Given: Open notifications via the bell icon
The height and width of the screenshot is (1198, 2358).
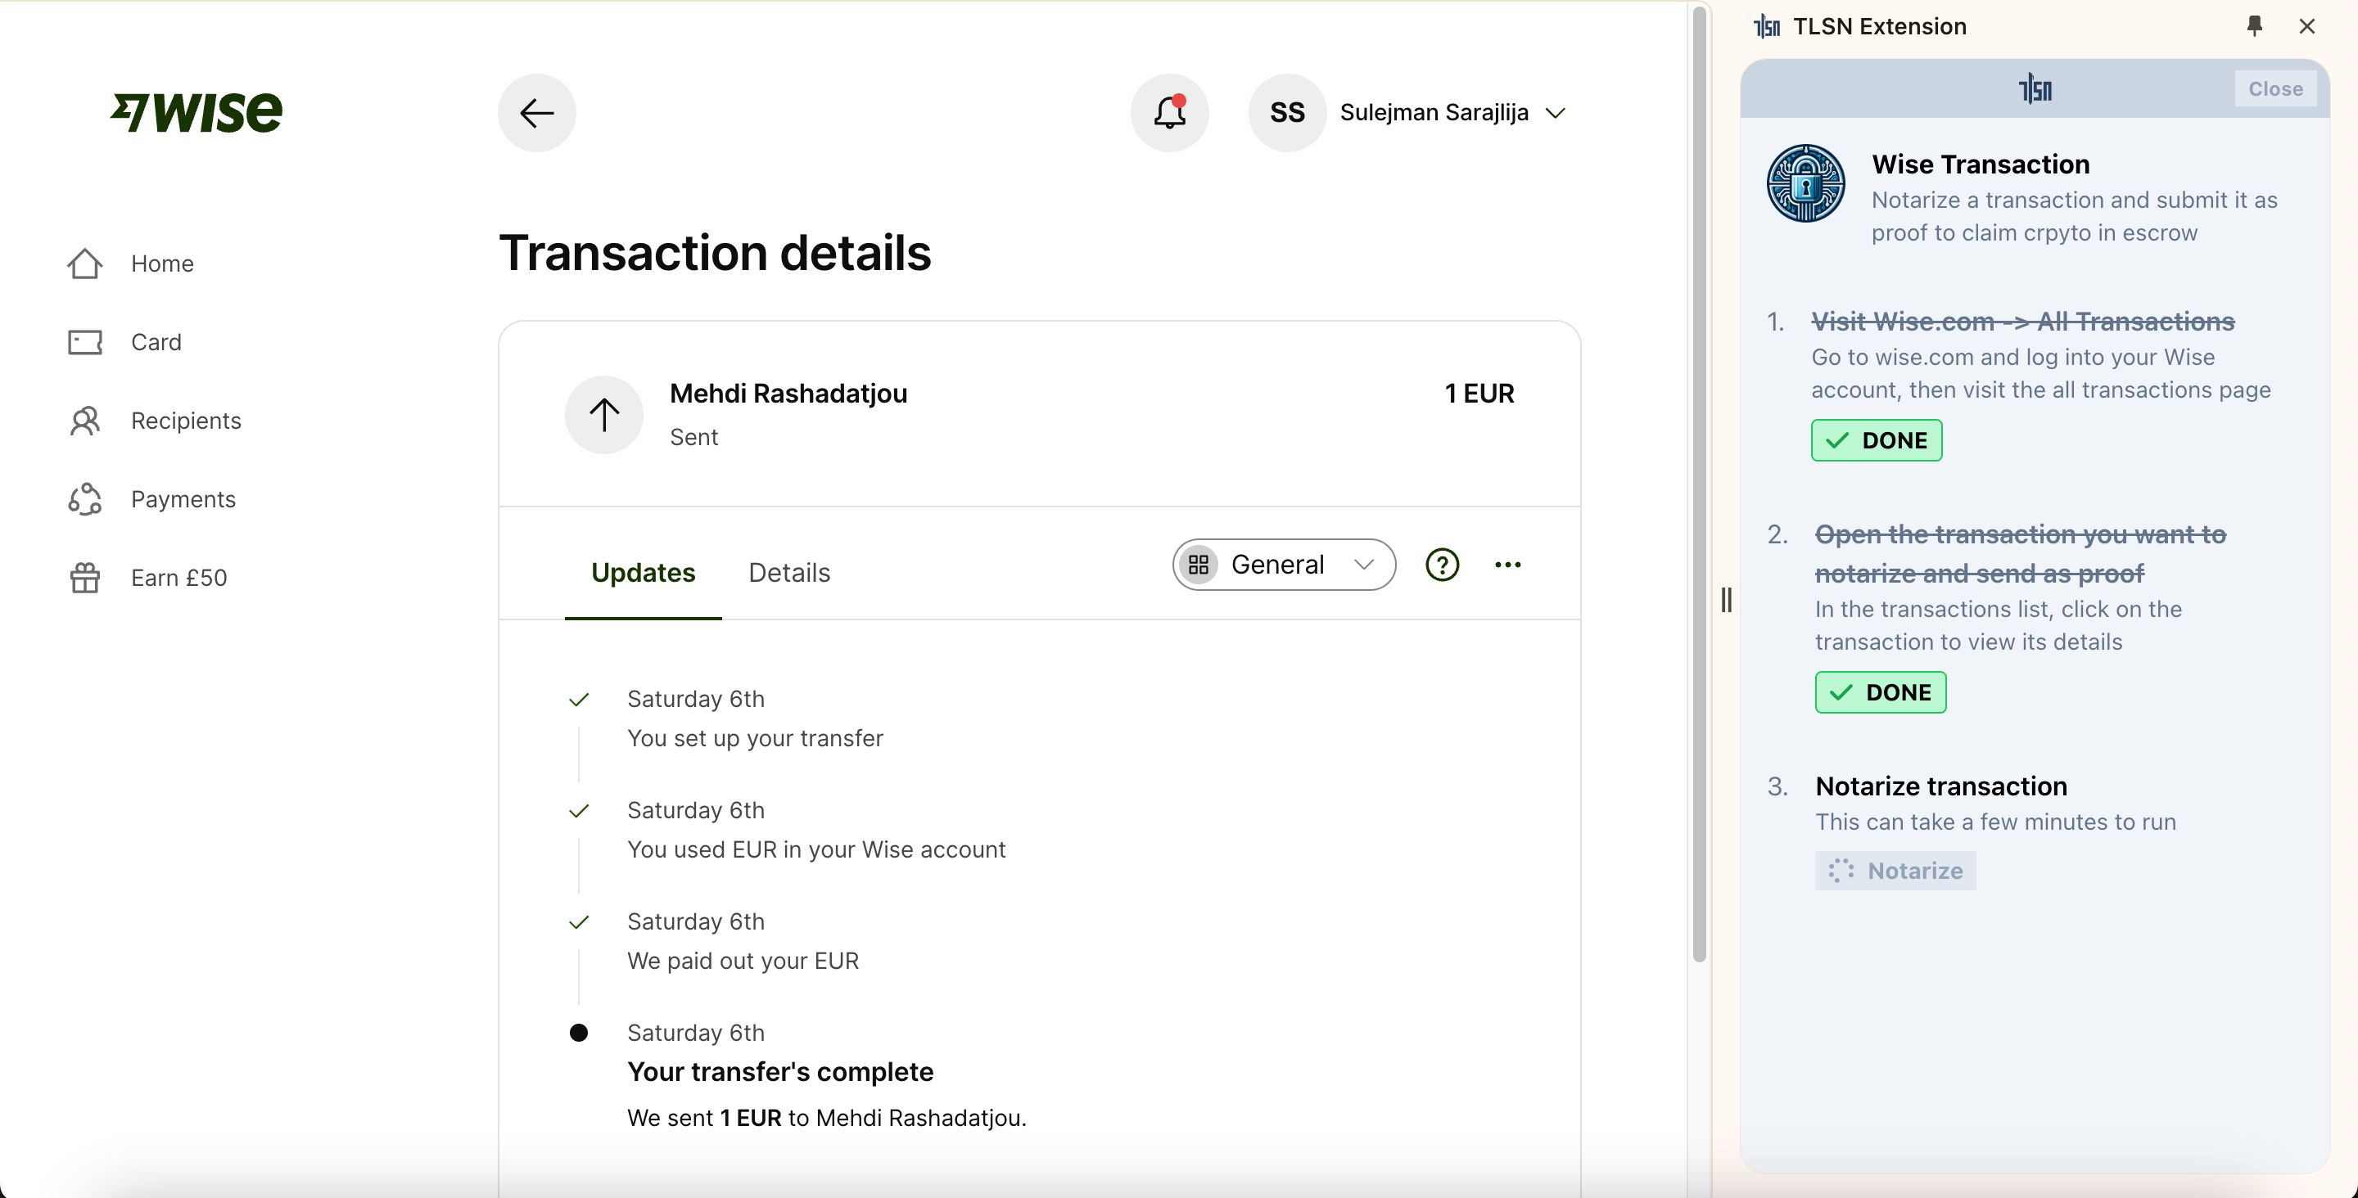Looking at the screenshot, I should pyautogui.click(x=1169, y=111).
